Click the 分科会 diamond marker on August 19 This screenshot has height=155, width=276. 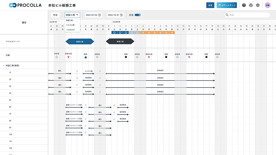tap(217, 57)
